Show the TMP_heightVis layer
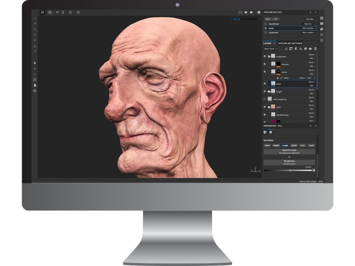Screen dimensions: 355x266 [265, 99]
